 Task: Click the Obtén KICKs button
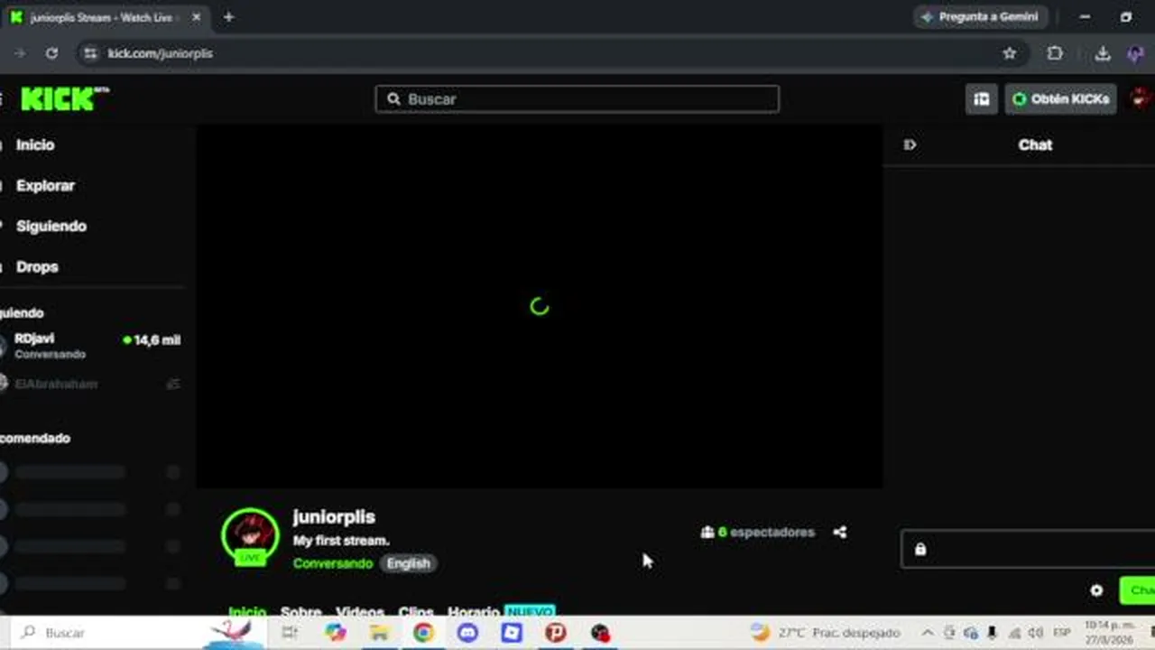point(1061,99)
